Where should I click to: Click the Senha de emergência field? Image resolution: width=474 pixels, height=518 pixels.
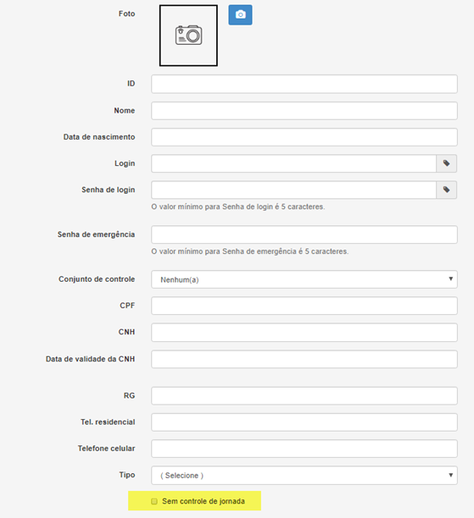[304, 234]
